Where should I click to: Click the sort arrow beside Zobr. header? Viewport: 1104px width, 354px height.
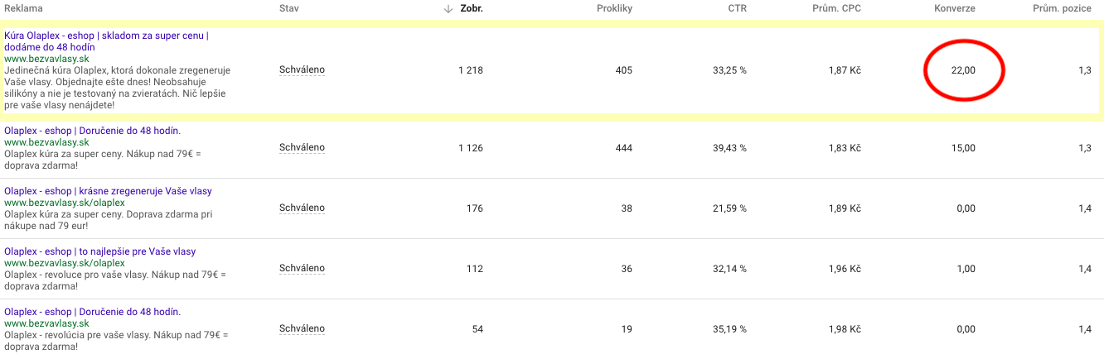click(x=448, y=8)
